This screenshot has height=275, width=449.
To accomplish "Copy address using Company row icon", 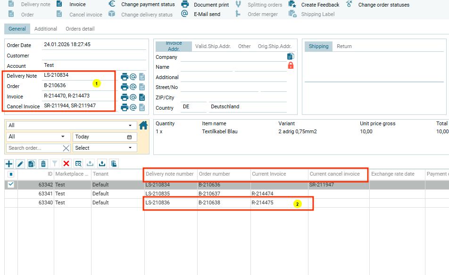I will pyautogui.click(x=291, y=57).
